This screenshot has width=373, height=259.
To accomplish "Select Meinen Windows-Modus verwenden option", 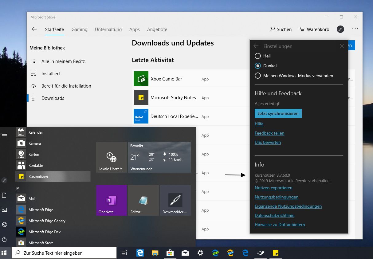I will pos(294,76).
